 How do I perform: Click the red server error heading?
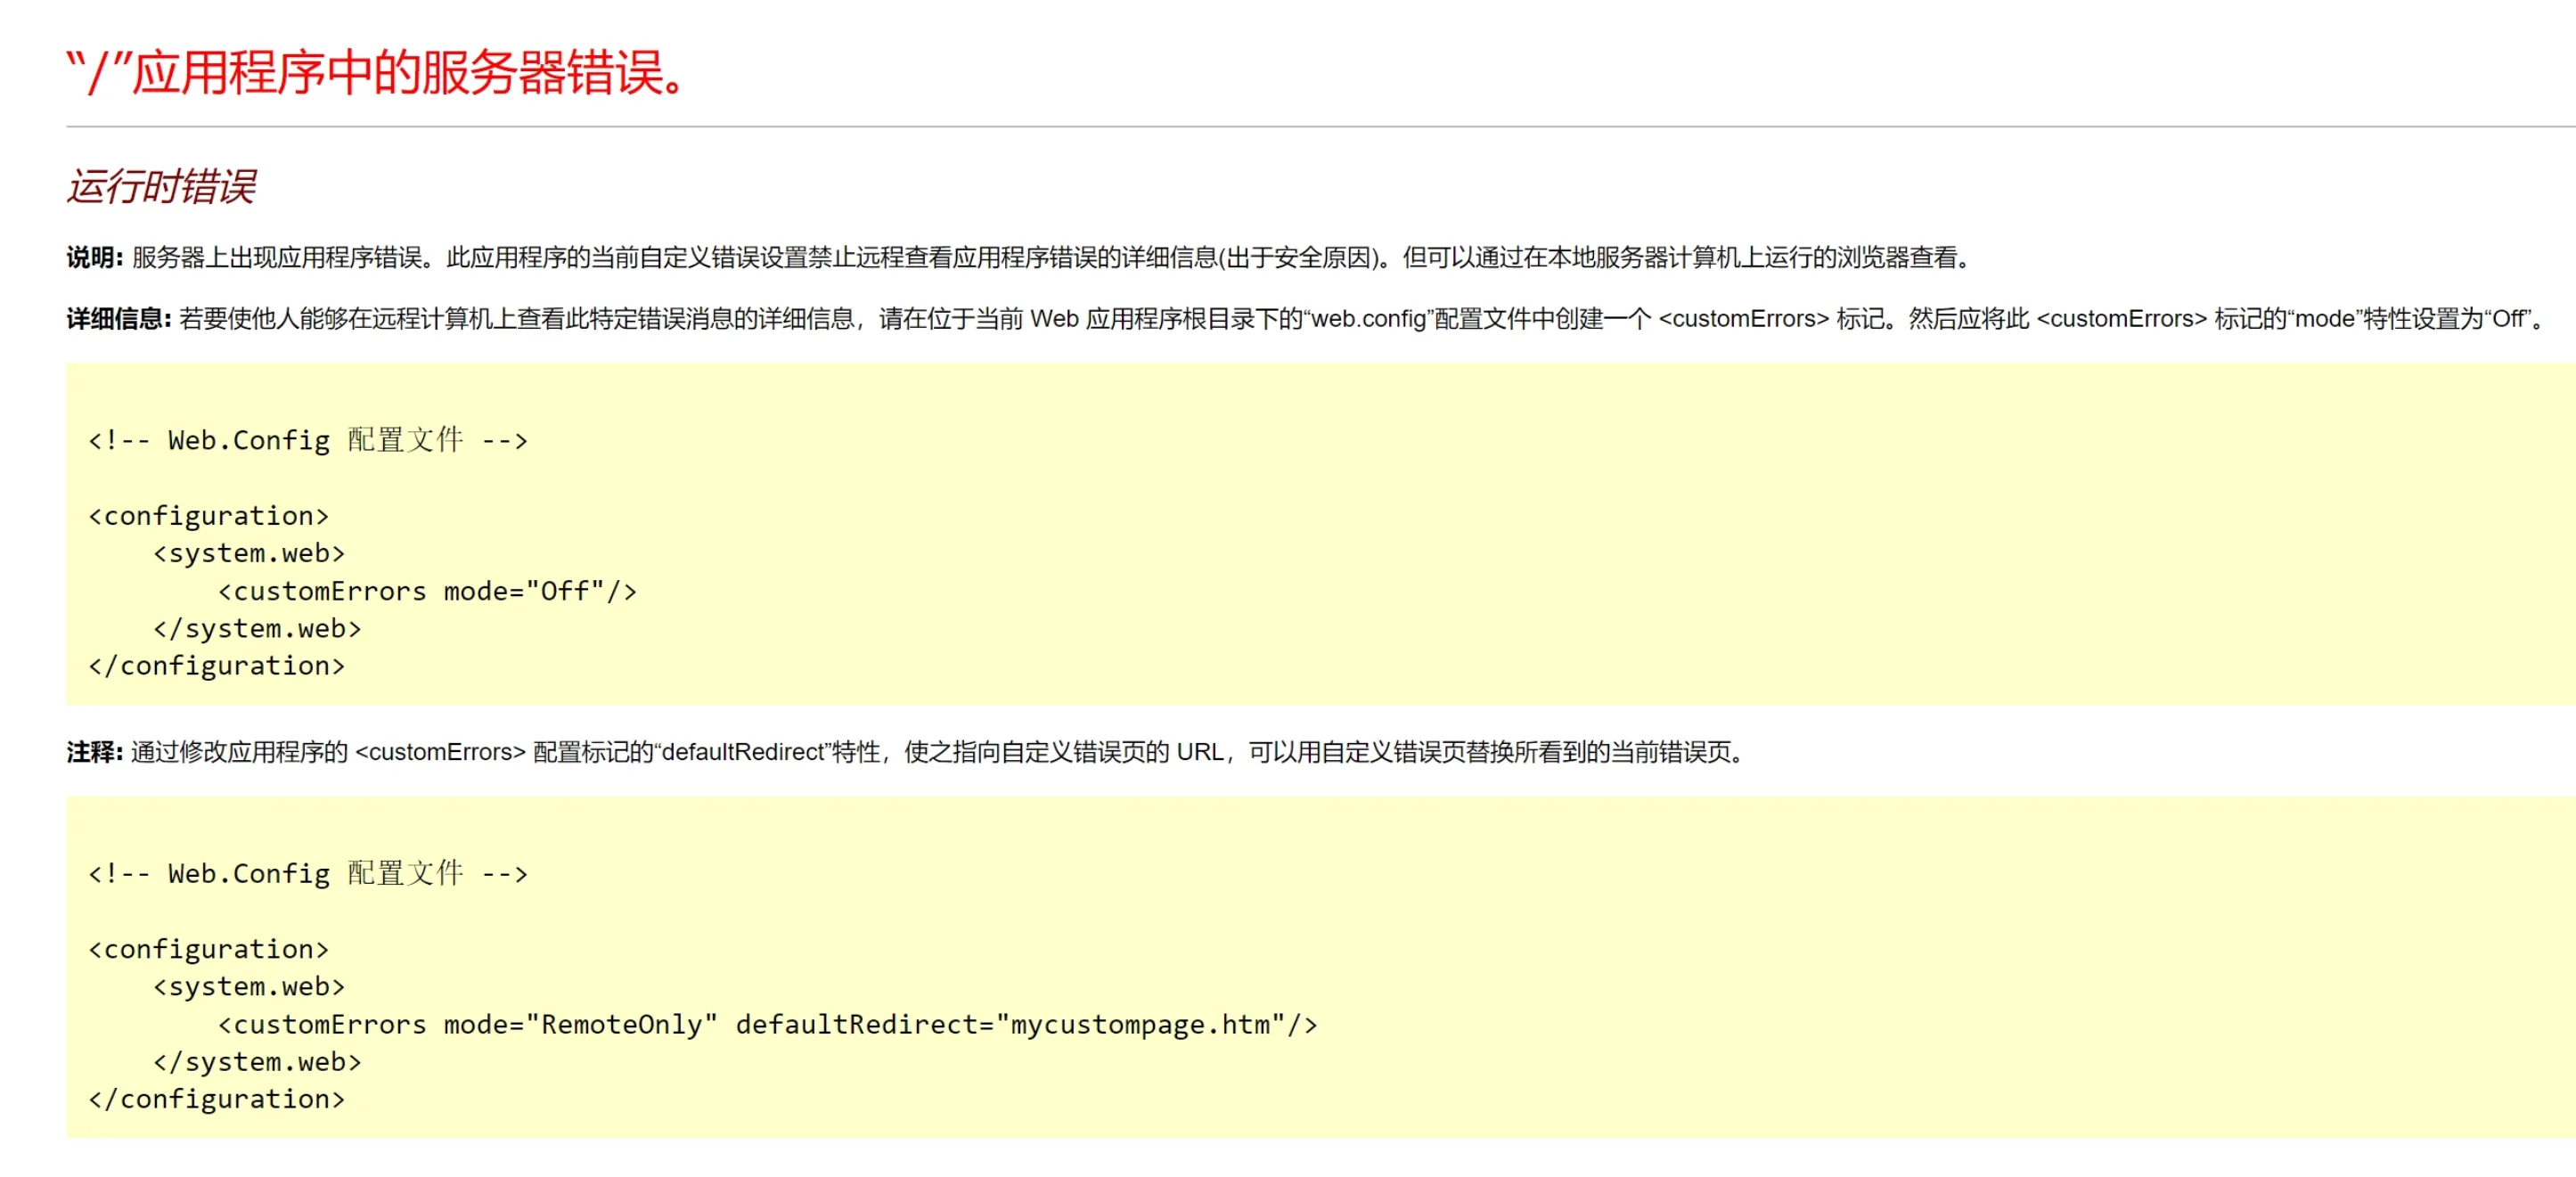[376, 73]
